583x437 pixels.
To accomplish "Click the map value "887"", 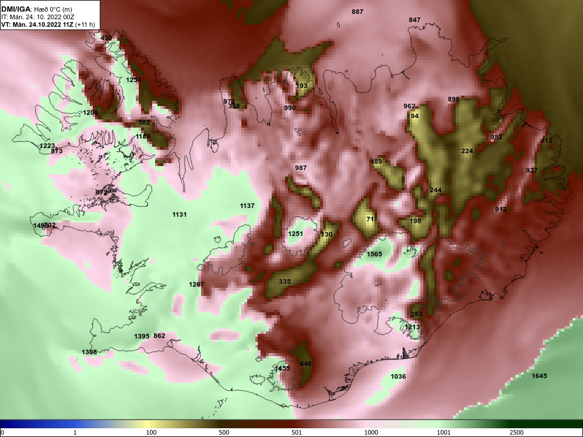I will pos(357,12).
